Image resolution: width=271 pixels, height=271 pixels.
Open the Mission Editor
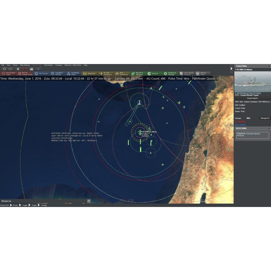tap(203, 73)
